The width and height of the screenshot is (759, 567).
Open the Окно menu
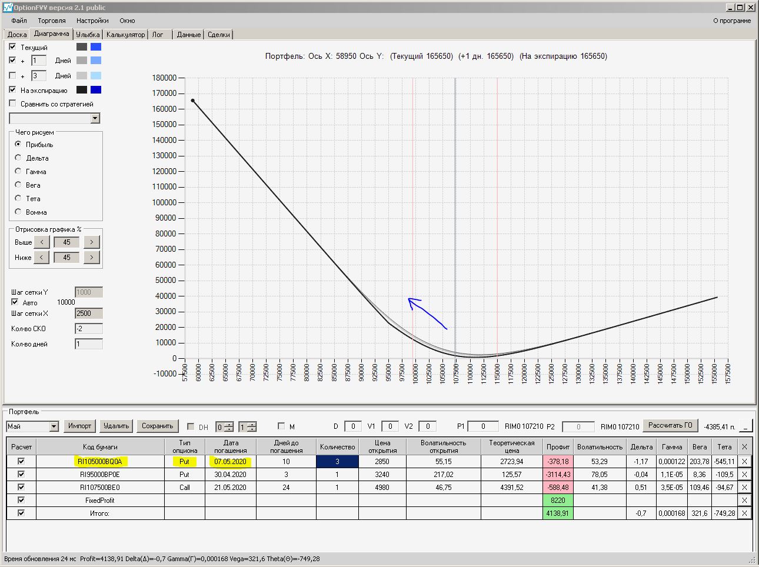(127, 21)
